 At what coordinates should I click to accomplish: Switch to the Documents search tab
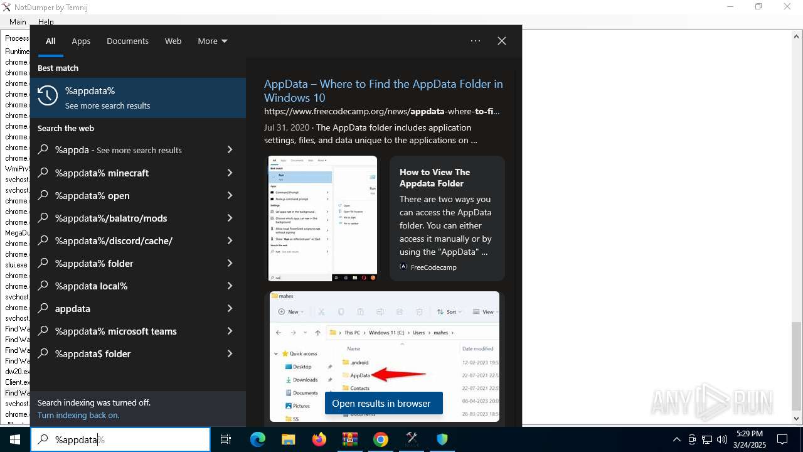click(x=127, y=41)
